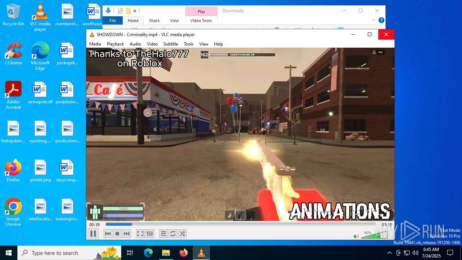Open File tab in Downloads window
The width and height of the screenshot is (462, 260).
(113, 21)
